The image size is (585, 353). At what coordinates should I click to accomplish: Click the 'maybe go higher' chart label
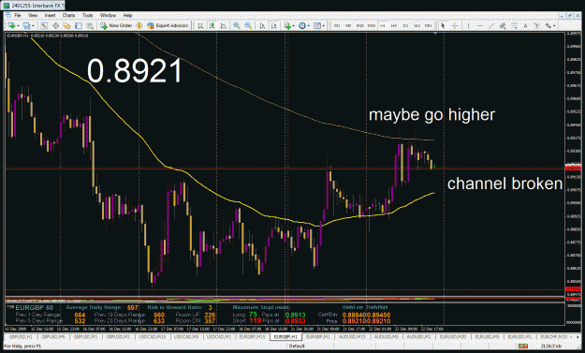click(431, 114)
